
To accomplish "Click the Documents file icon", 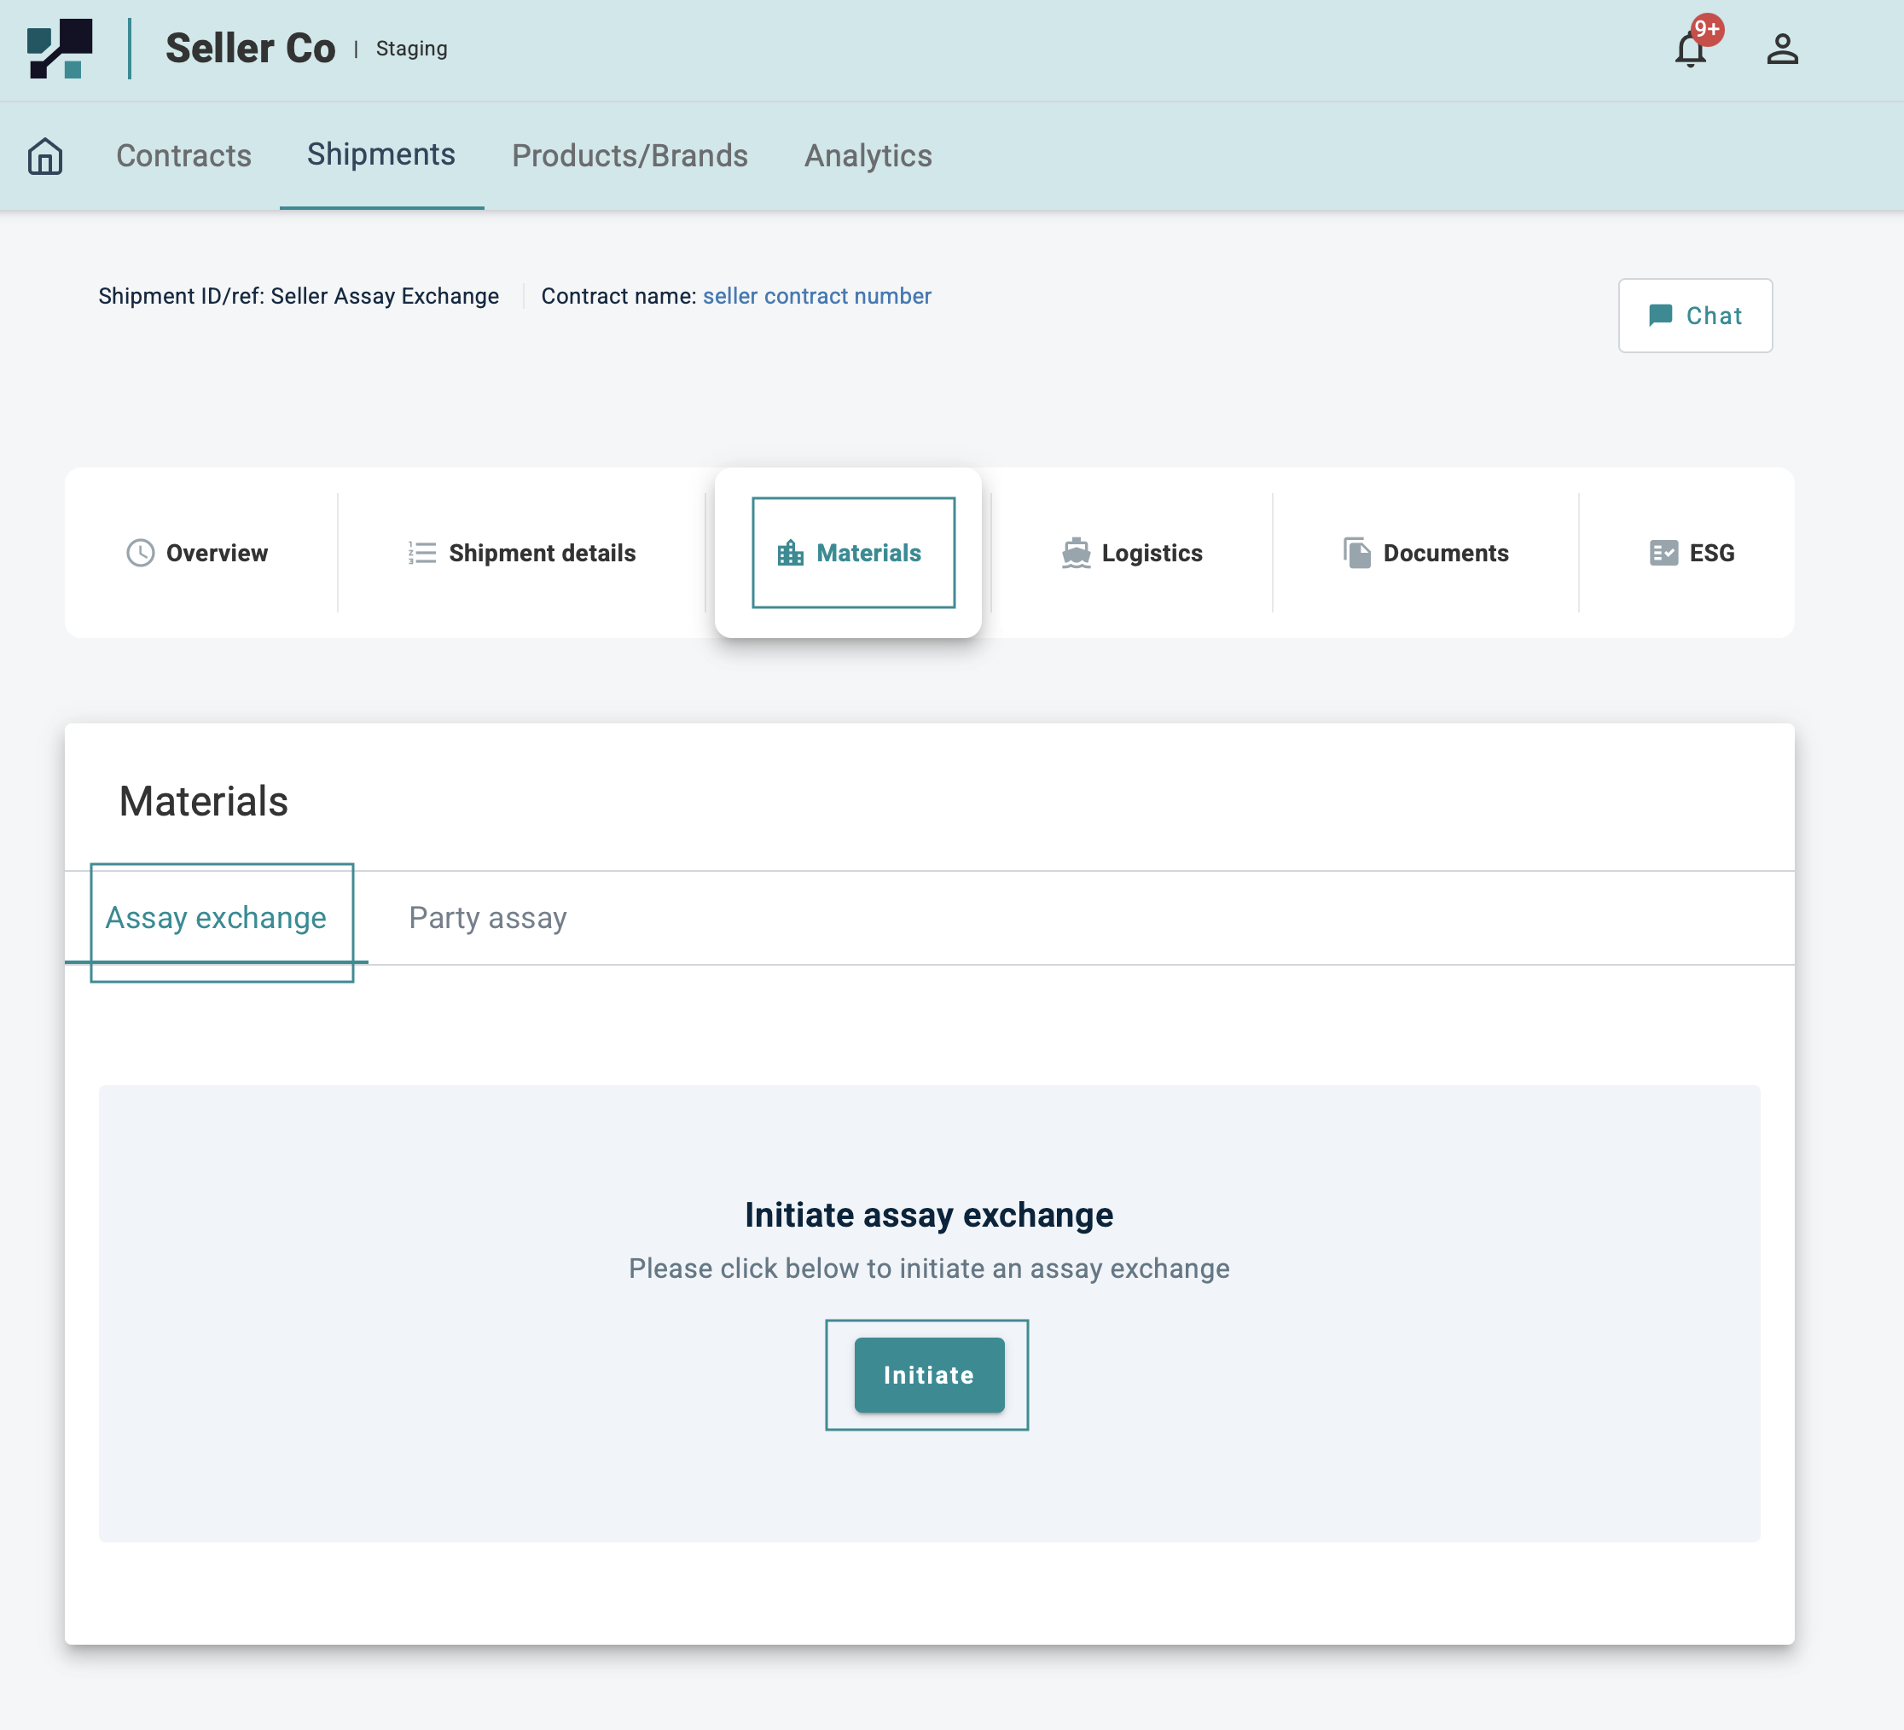I will [1356, 553].
